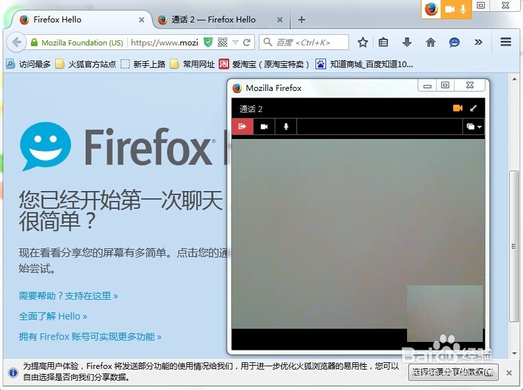Viewport: 523px width, 390px height.
Task: Open the 知道商城_百度知道 bookmark
Action: (x=364, y=64)
